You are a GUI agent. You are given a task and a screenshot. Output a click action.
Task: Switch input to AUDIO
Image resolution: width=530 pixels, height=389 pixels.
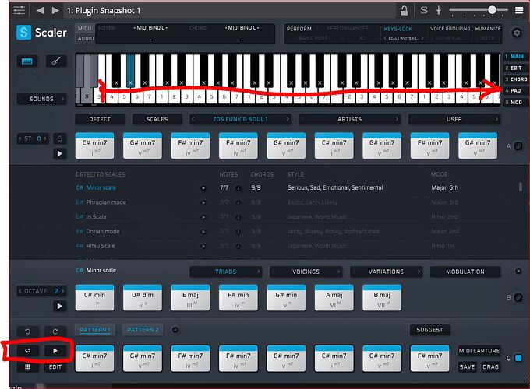86,38
